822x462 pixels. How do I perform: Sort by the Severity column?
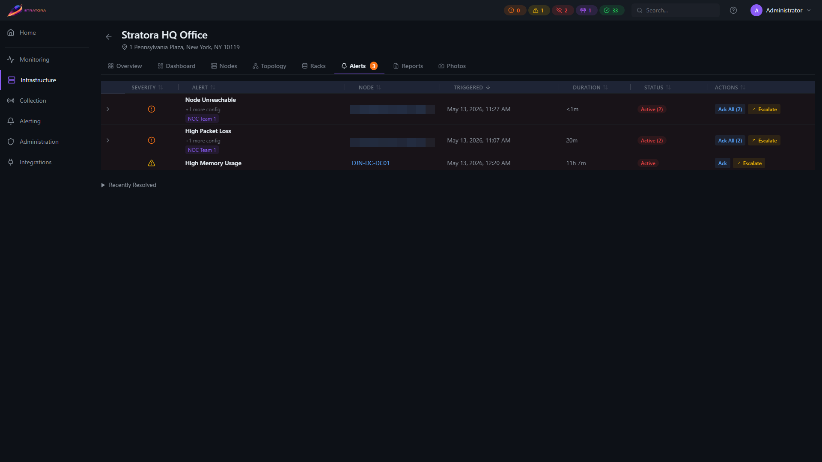click(147, 87)
